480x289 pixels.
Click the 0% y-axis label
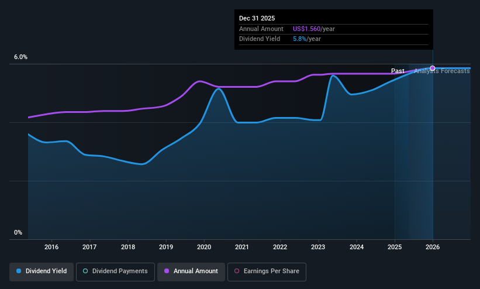click(x=18, y=233)
